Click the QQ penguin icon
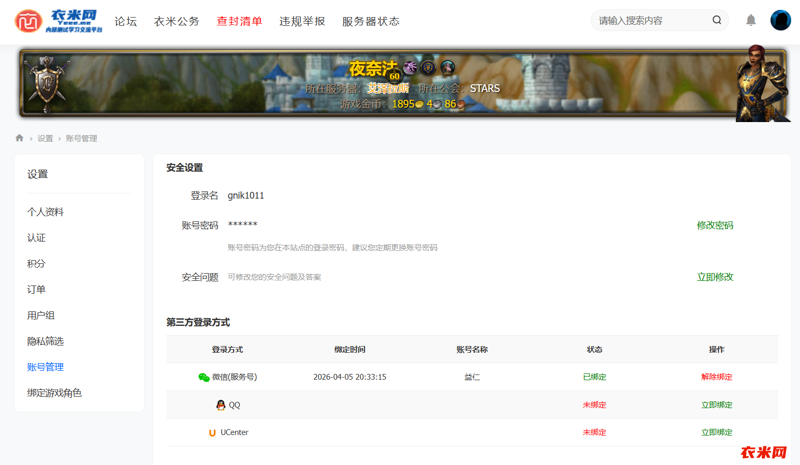 [x=221, y=405]
